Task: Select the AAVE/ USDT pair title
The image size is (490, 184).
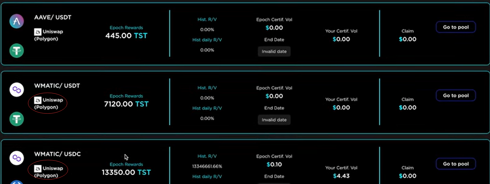Action: [x=53, y=17]
